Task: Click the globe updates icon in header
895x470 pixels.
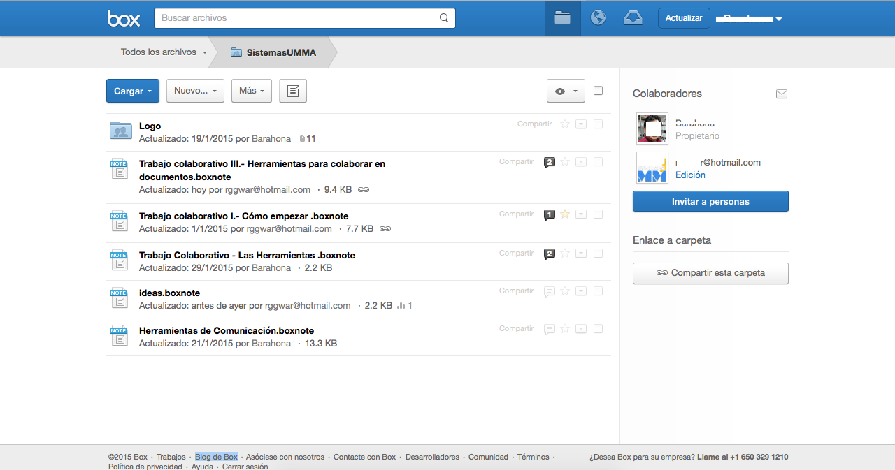Action: coord(598,18)
